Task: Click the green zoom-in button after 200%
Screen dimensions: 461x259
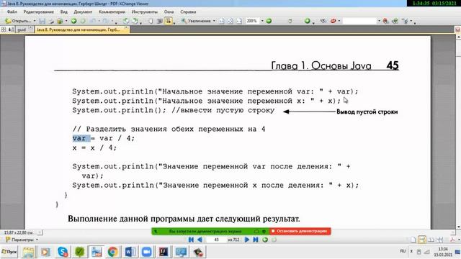Action: 269,21
